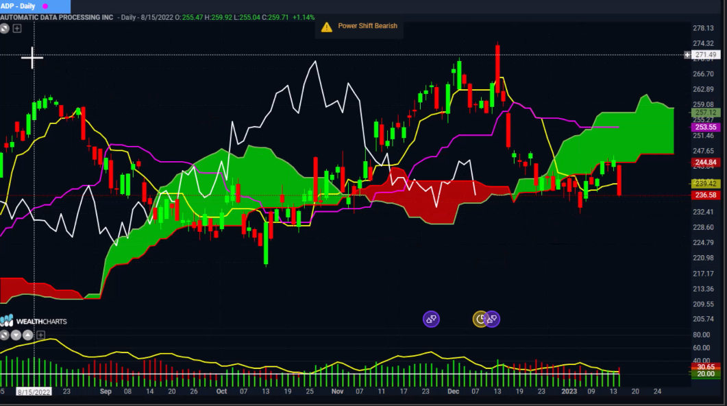This screenshot has width=727, height=406.
Task: Click the Sep label on the time axis
Action: click(106, 392)
